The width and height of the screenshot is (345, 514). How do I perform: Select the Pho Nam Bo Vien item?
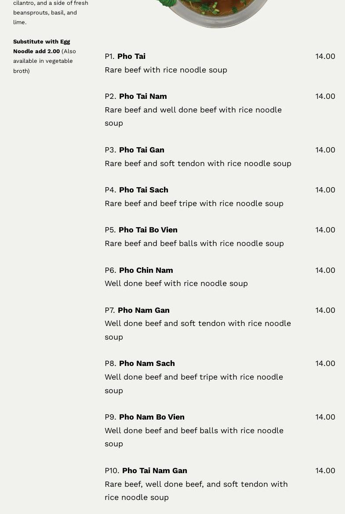coord(151,417)
